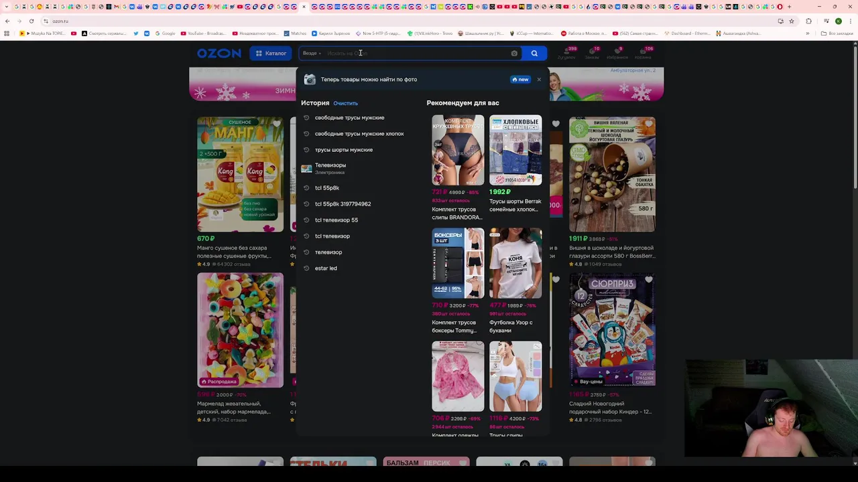The image size is (858, 482).
Task: Open the Matches bookmark
Action: click(x=295, y=33)
